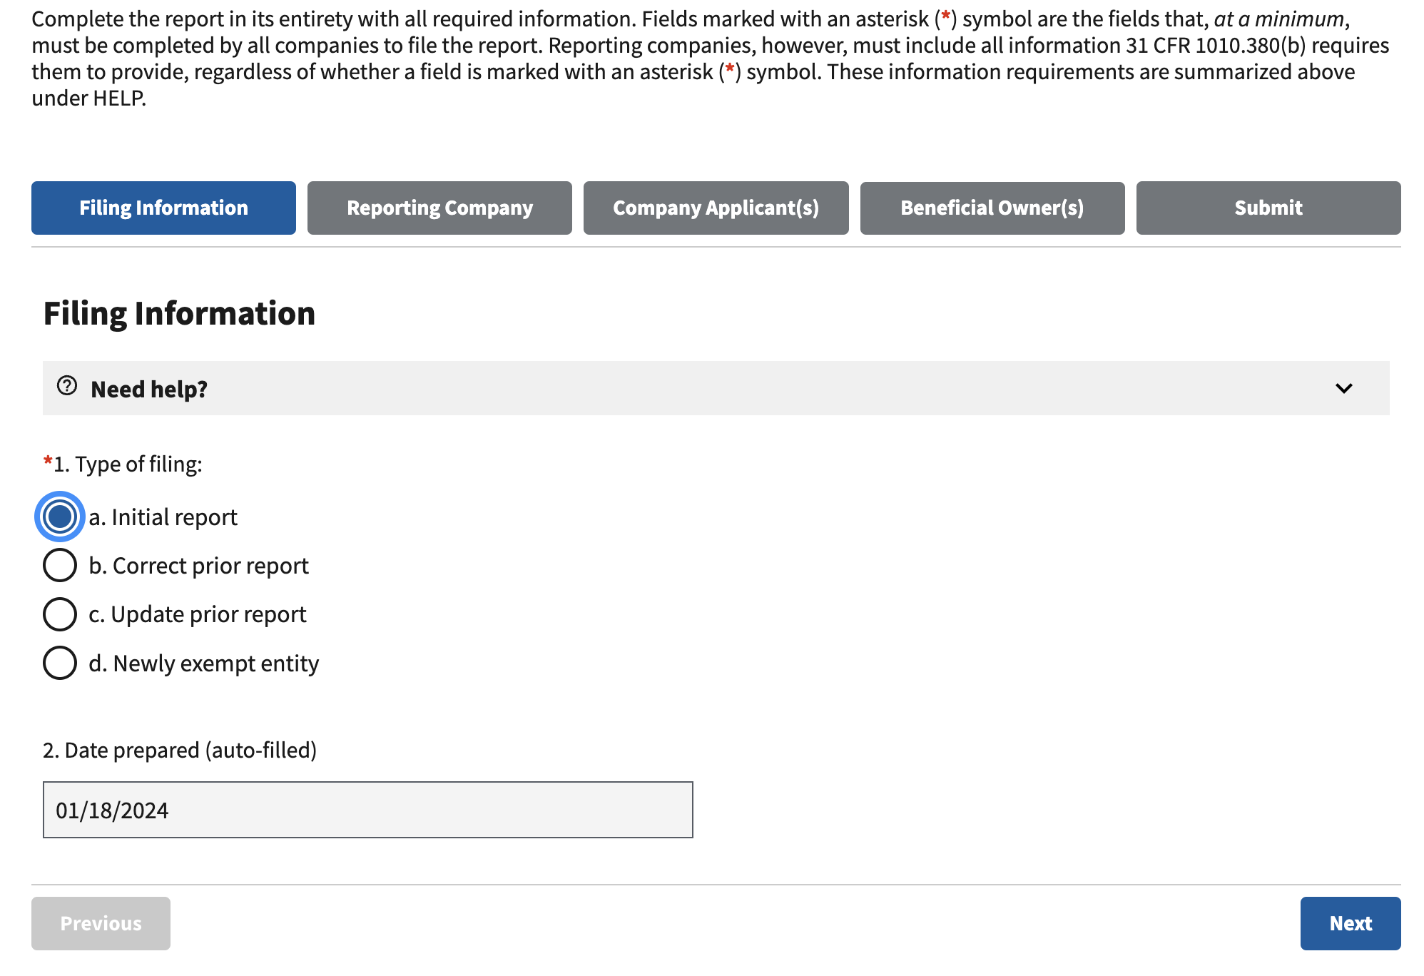Switch to the Reporting Company tab

pyautogui.click(x=439, y=208)
